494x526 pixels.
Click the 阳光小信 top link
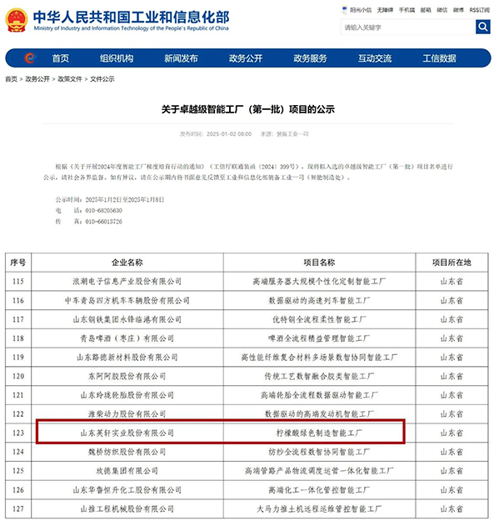(361, 10)
